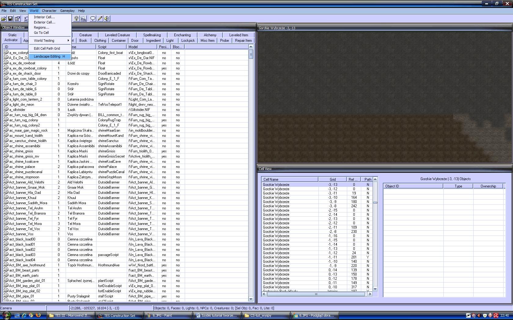The height and width of the screenshot is (320, 513).
Task: Toggle the FOG toolbar icon
Action: point(83,19)
